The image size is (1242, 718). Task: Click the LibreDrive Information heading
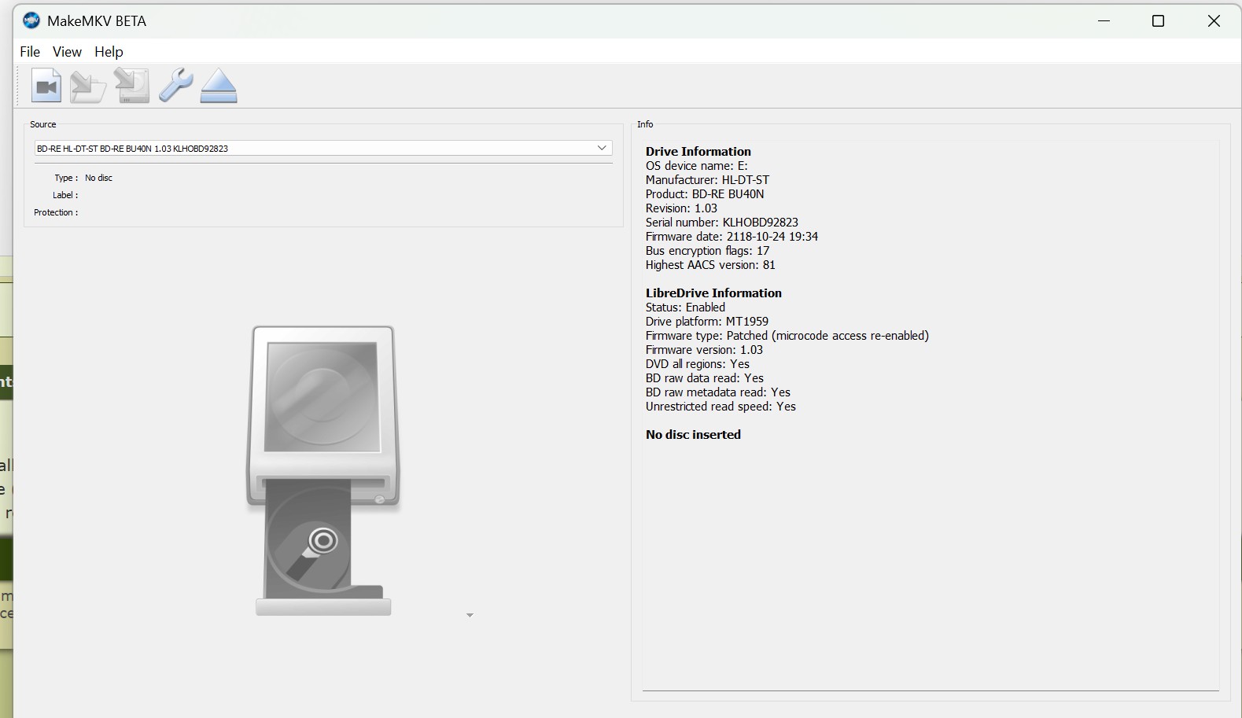click(x=713, y=293)
